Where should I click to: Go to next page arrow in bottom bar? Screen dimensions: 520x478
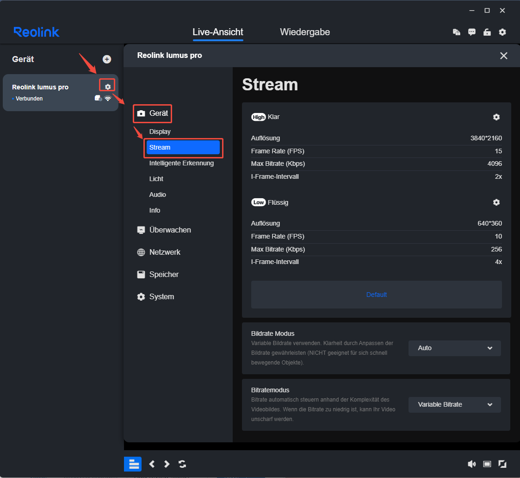click(x=167, y=464)
